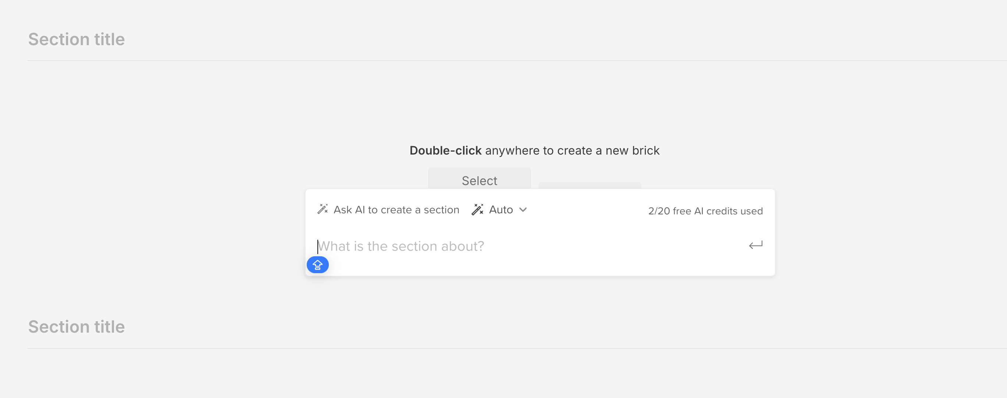Click the wand icon left of Auto
The height and width of the screenshot is (398, 1007).
click(x=477, y=210)
